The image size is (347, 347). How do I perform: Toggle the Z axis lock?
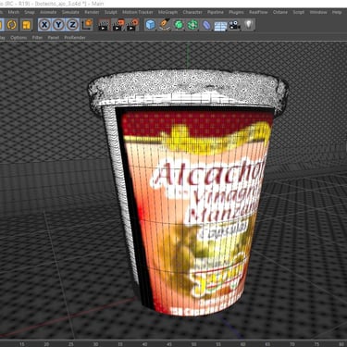coord(72,25)
